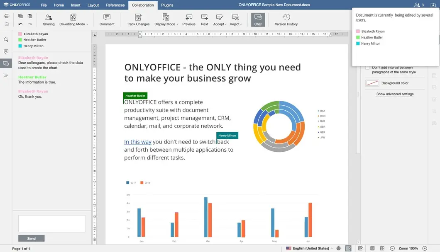Screen dimensions: 440x252
Task: Click Heather Butler in the editors popup
Action: pyautogui.click(x=372, y=37)
